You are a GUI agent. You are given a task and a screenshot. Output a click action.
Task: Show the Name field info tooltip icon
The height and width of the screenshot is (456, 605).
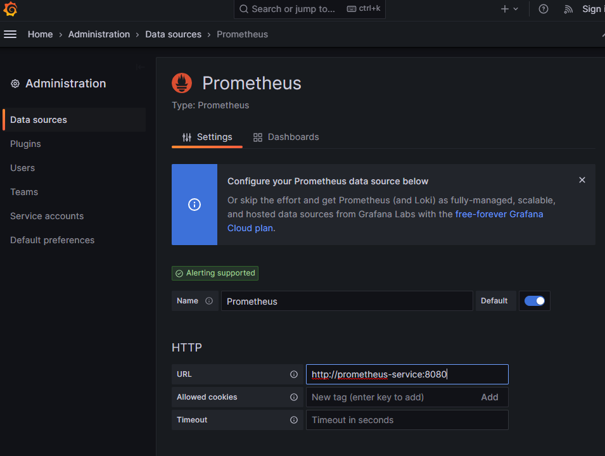tap(208, 301)
